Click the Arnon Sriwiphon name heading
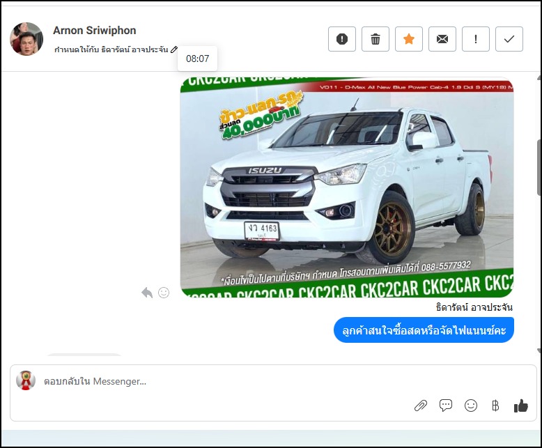Screen dimensions: 542x448 [94, 31]
